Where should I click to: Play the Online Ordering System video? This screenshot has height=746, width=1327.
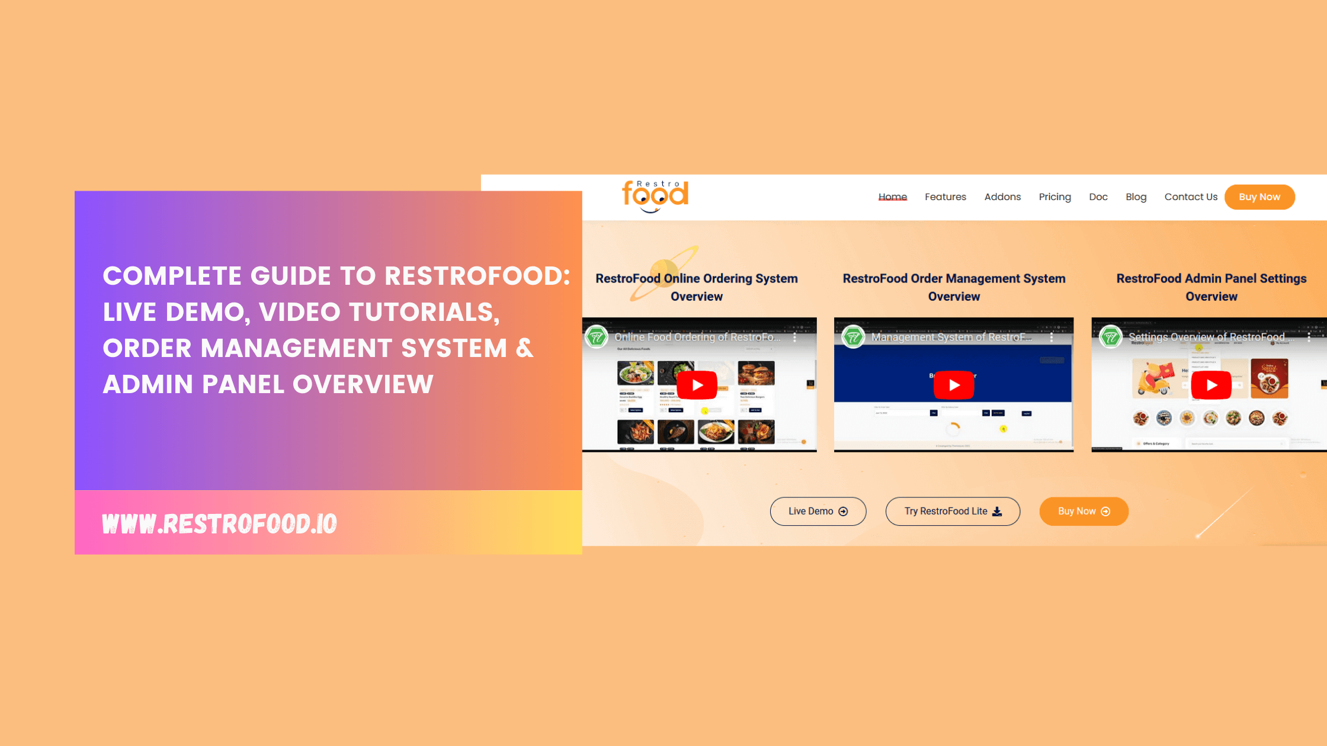696,385
